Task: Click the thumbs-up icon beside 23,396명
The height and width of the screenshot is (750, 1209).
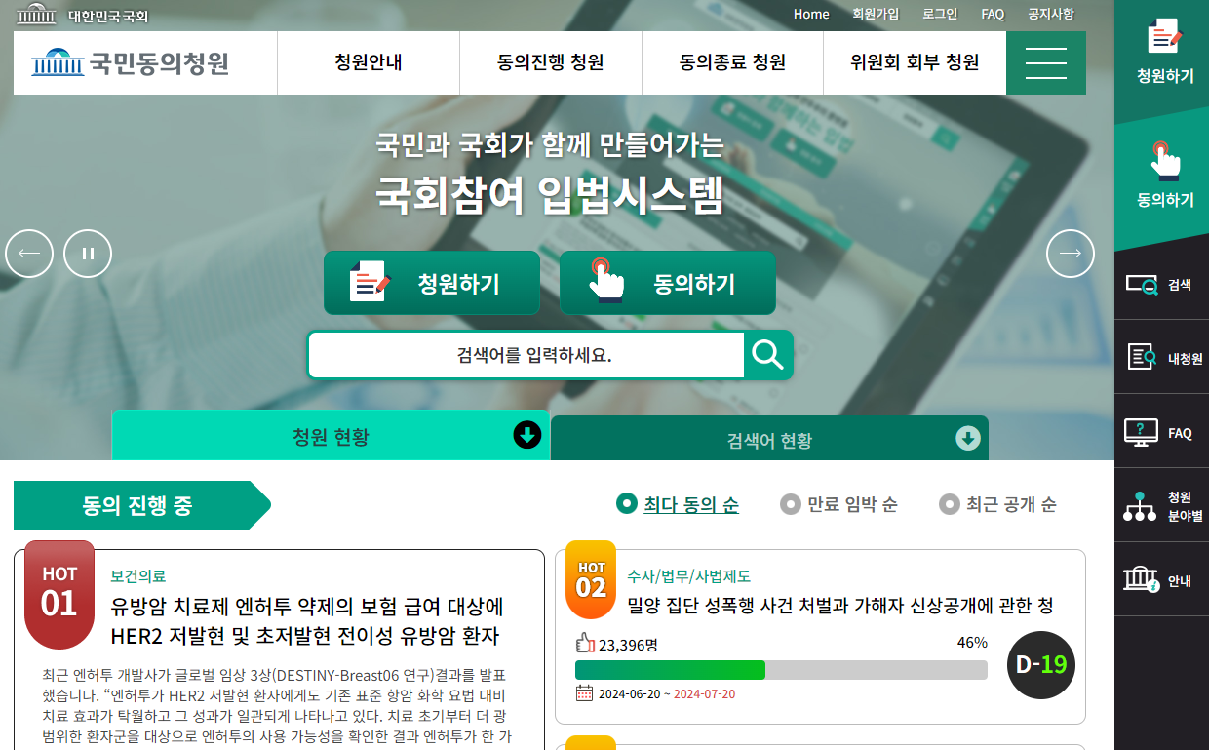Action: [585, 643]
